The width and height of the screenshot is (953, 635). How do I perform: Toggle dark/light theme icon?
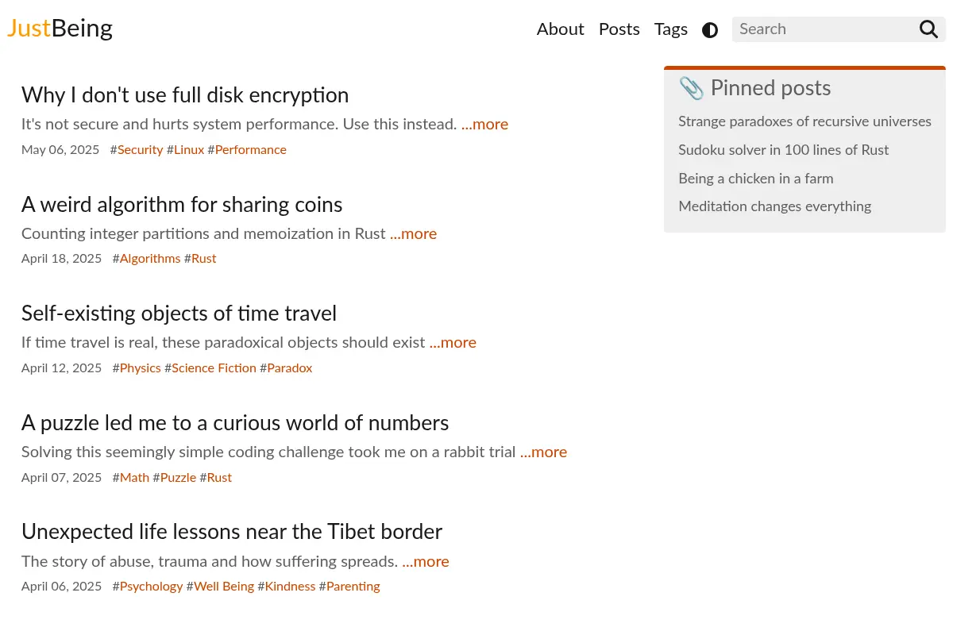pyautogui.click(x=710, y=30)
